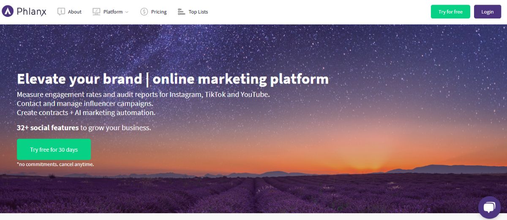Click the Pricing dollar sign icon

(x=144, y=12)
